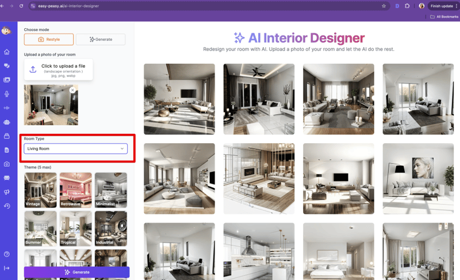Open the image gallery icon in sidebar
460x280 pixels.
7,80
